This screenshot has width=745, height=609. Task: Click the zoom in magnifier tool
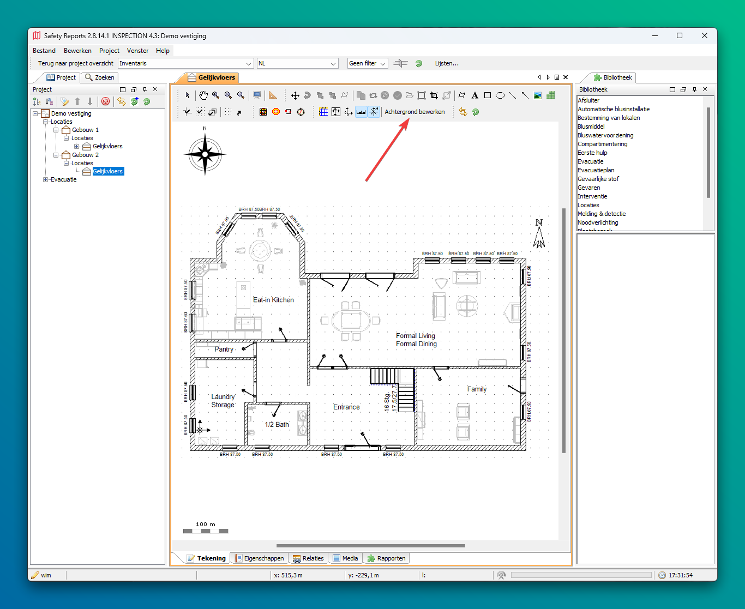(x=216, y=95)
